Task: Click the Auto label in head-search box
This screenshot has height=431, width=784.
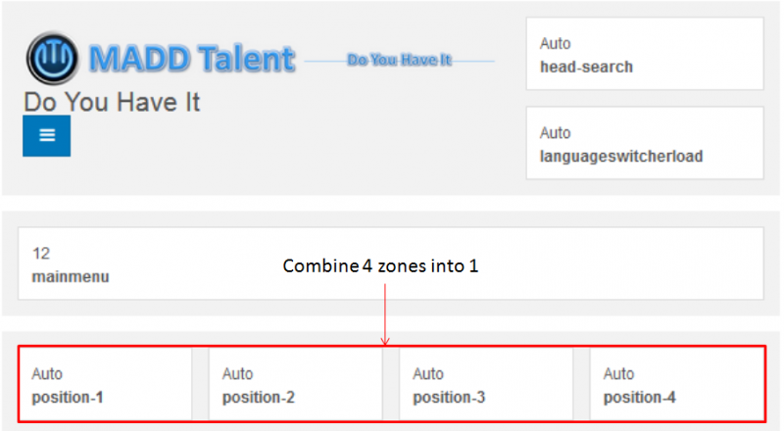Action: click(555, 43)
